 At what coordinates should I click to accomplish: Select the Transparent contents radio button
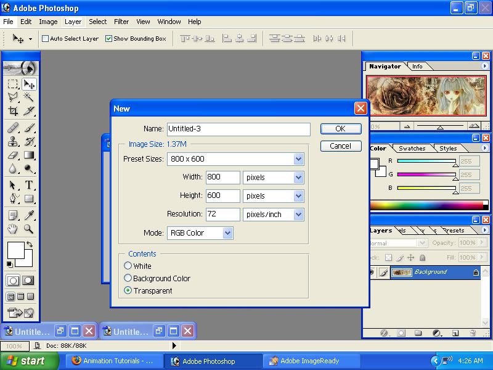pyautogui.click(x=128, y=290)
